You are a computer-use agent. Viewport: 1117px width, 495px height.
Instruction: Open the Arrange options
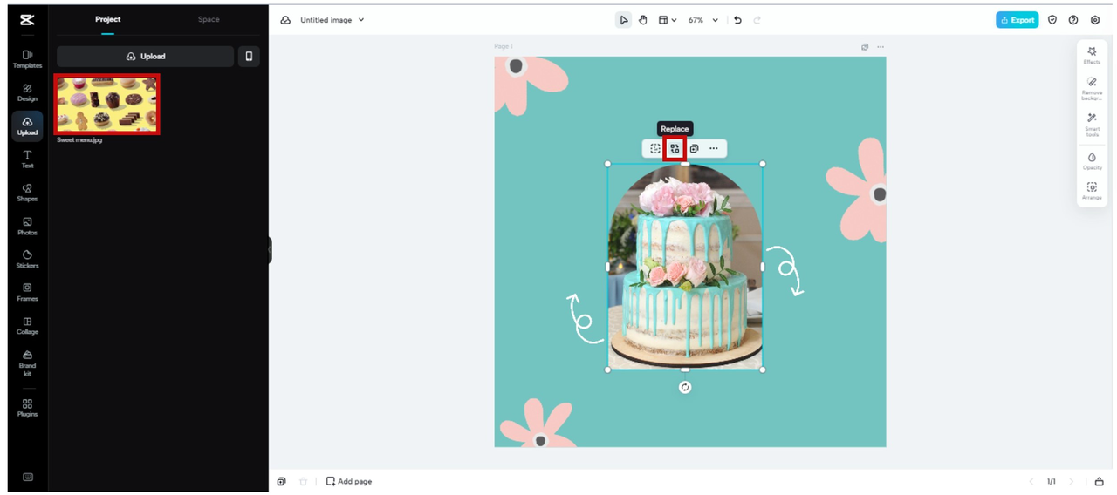point(1092,191)
